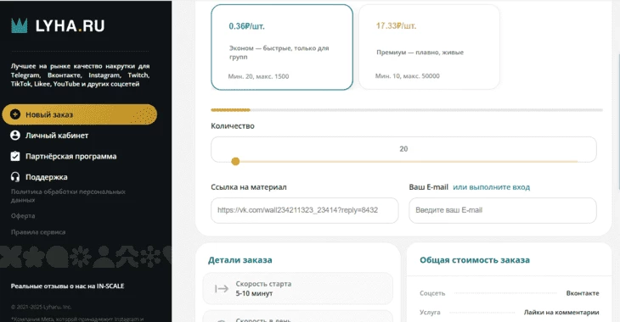Open Реальные отзывы о нас на IN-SCALE
620x322 pixels.
pos(67,286)
